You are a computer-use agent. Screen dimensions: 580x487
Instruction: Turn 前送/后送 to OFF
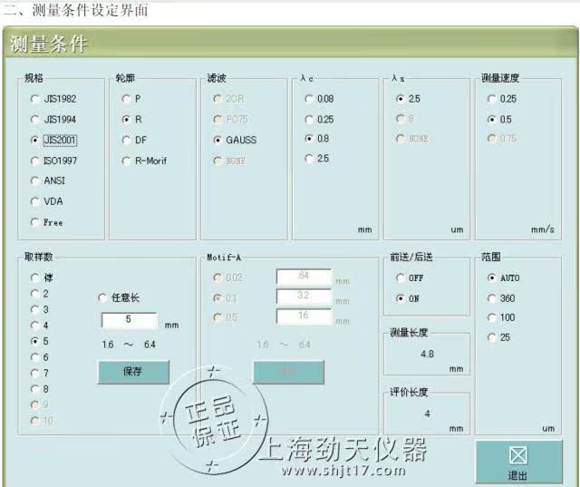(401, 278)
